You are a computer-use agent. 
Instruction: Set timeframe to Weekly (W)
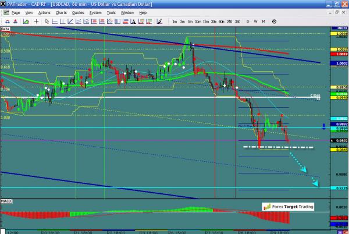point(255,22)
